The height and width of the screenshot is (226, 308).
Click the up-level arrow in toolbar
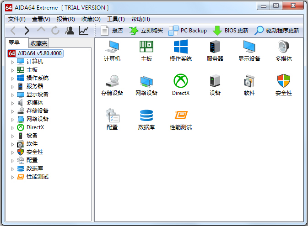click(x=41, y=30)
